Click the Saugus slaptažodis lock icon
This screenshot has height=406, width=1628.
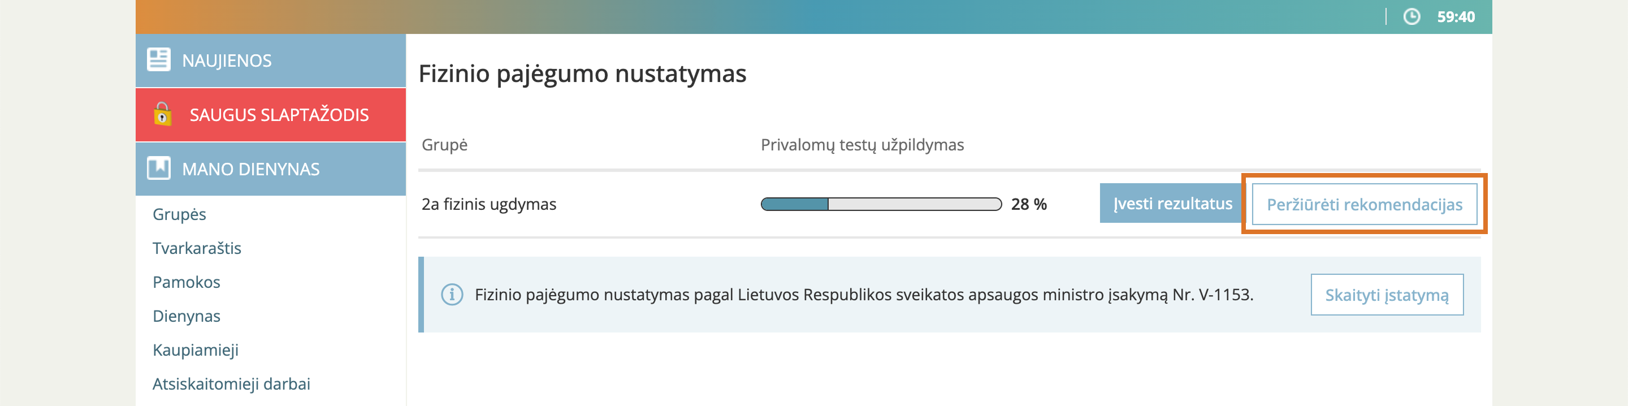point(162,114)
